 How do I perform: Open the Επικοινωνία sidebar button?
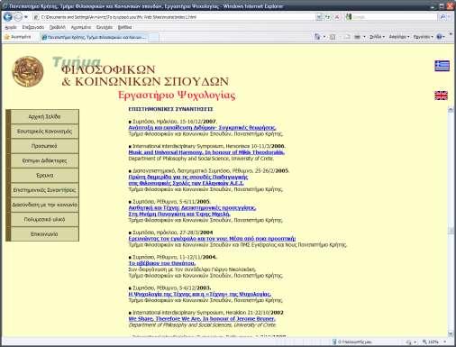[44, 234]
